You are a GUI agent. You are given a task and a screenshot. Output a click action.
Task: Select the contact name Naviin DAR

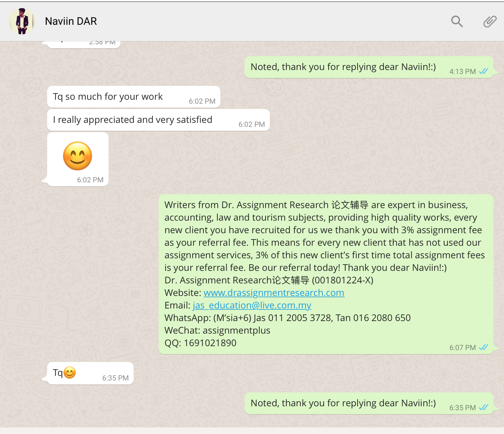[71, 21]
